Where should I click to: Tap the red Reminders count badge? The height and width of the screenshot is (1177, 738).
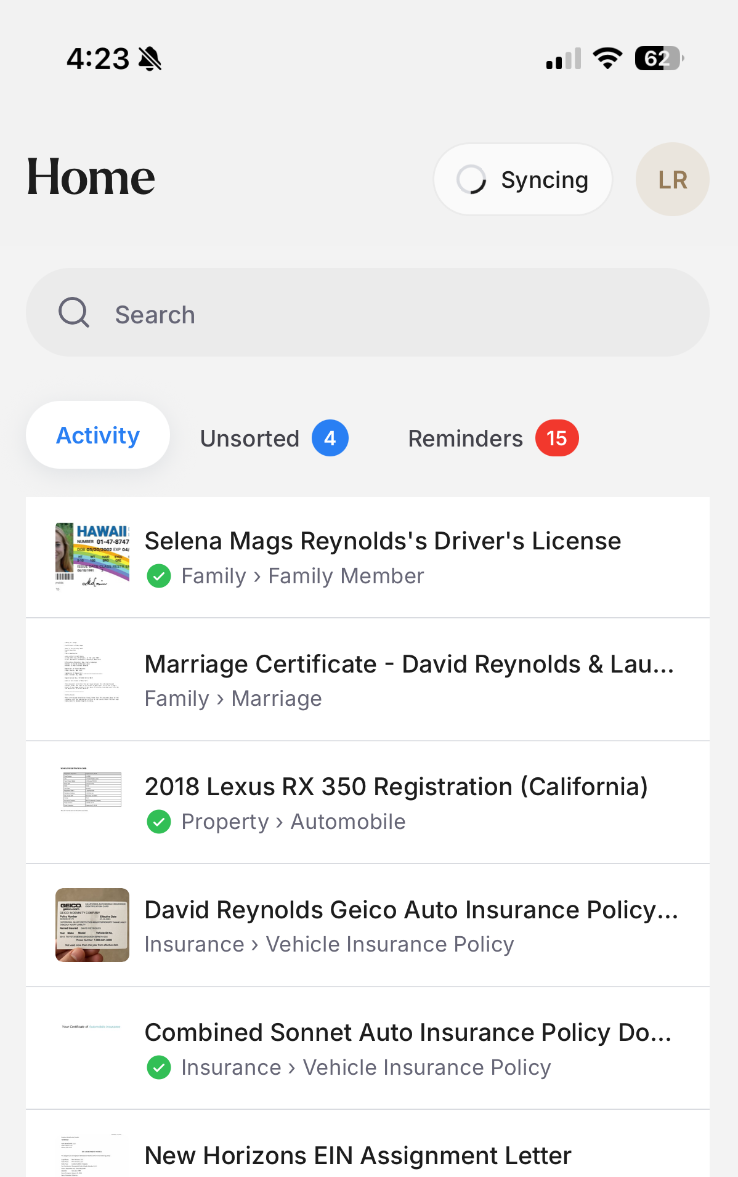pyautogui.click(x=557, y=438)
